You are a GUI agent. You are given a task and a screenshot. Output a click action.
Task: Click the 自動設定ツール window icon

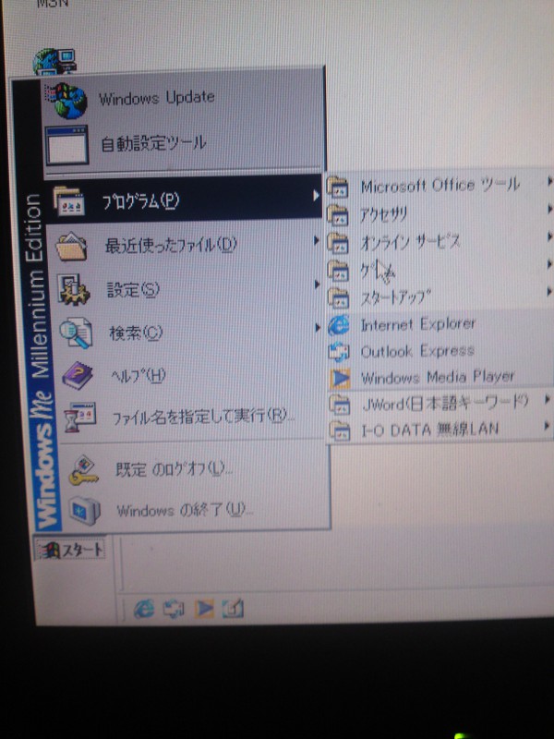coord(66,145)
